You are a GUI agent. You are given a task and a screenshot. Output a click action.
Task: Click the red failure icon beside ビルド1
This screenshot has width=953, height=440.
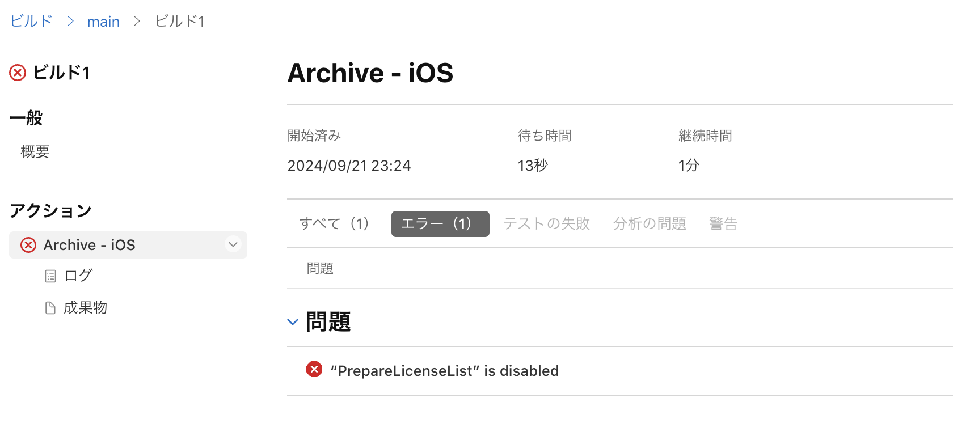click(18, 73)
